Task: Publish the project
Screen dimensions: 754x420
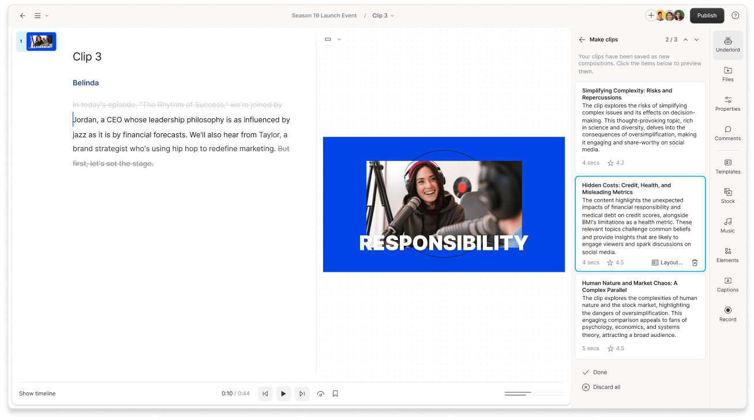Action: (x=707, y=16)
